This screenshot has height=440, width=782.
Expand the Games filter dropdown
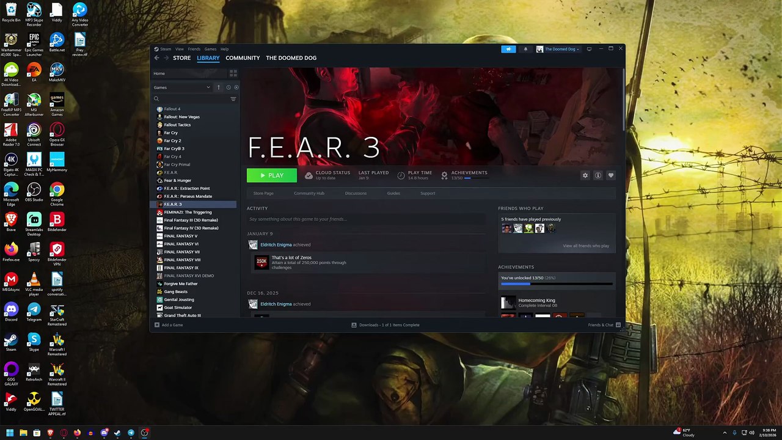coord(182,87)
